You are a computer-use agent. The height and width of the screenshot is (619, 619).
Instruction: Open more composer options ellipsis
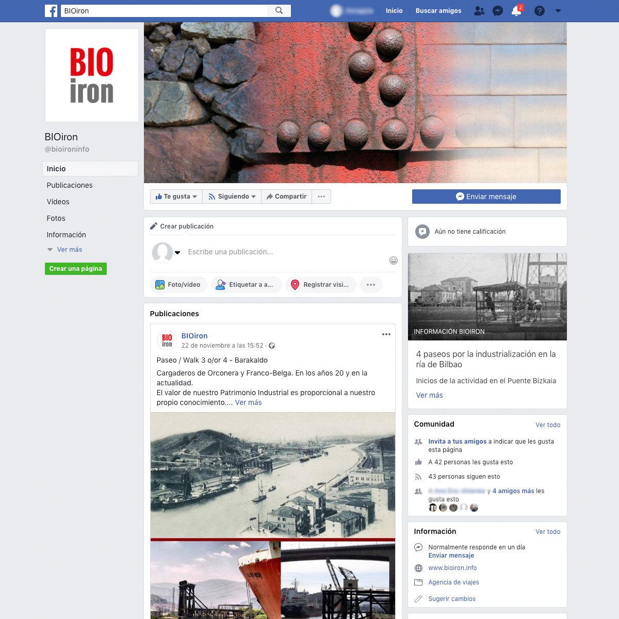tap(371, 285)
